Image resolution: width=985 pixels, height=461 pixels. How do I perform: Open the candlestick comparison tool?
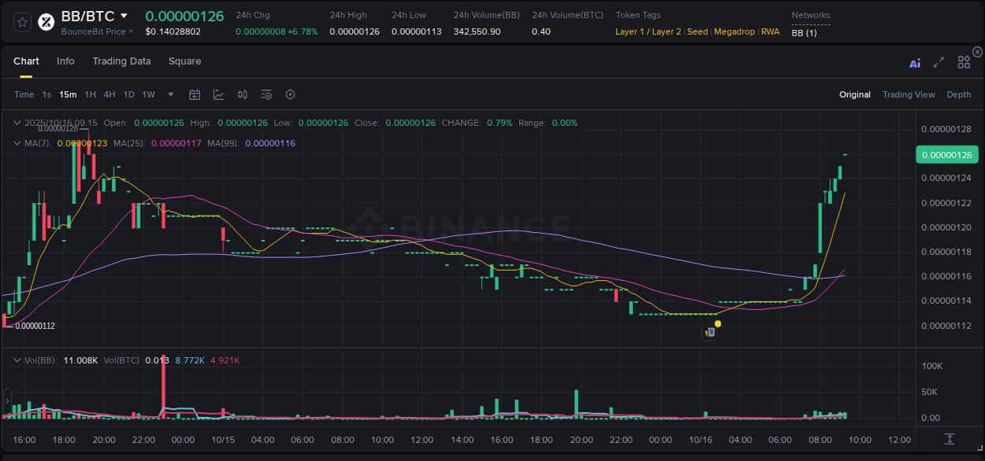[242, 94]
